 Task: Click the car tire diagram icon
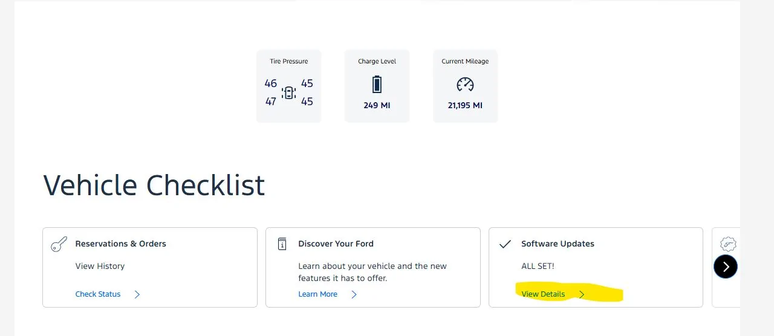tap(289, 92)
